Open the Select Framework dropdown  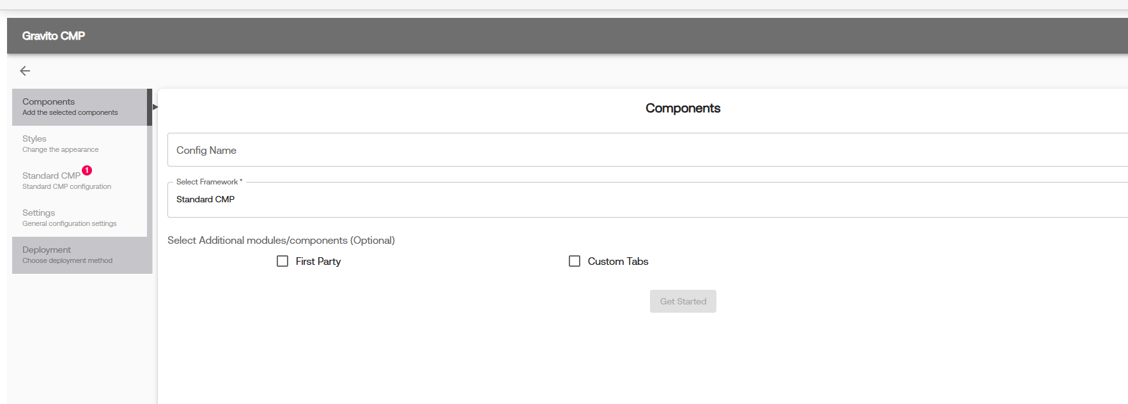pos(647,200)
